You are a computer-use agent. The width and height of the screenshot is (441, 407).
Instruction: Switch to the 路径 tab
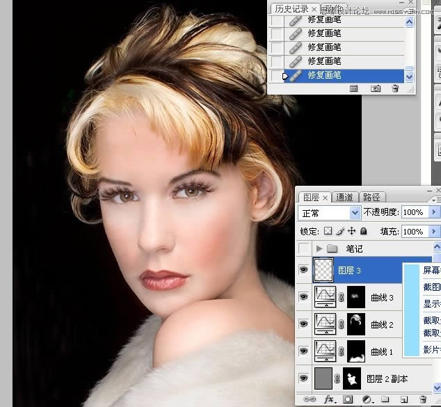pyautogui.click(x=371, y=197)
